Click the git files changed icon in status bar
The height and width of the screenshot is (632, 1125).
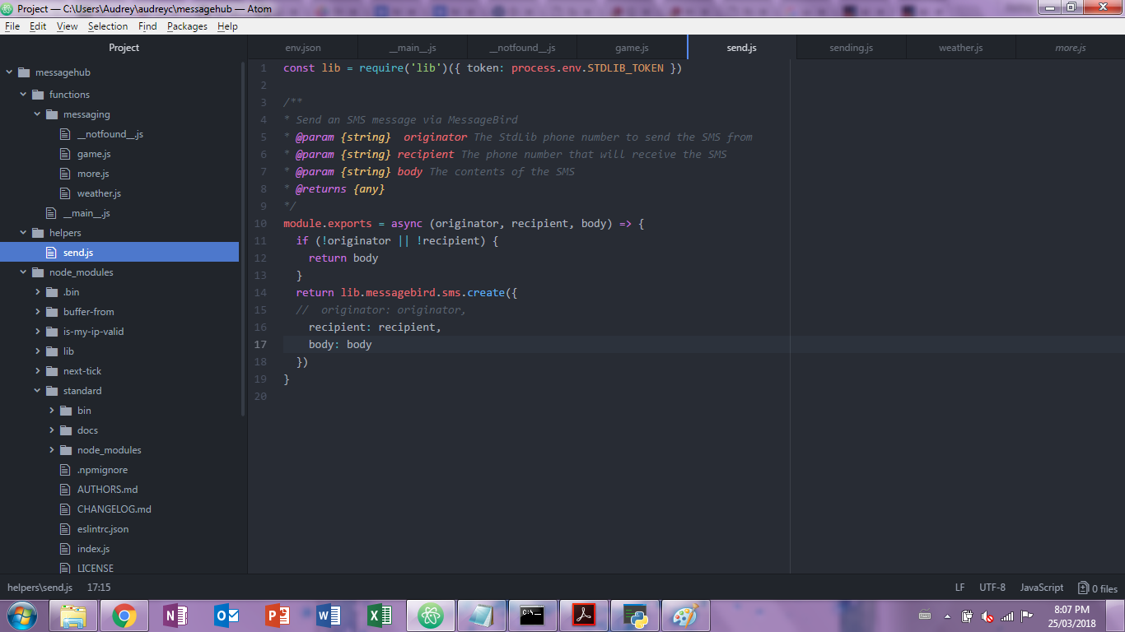[1083, 588]
